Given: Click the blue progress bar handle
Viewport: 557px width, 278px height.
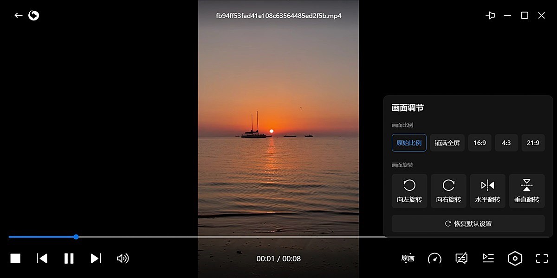Looking at the screenshot, I should [76, 237].
